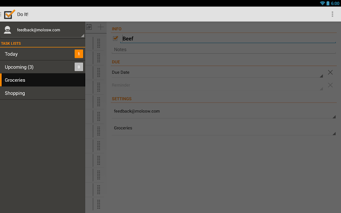Toggle the Beef task checkbox
This screenshot has width=341, height=213.
pos(116,38)
